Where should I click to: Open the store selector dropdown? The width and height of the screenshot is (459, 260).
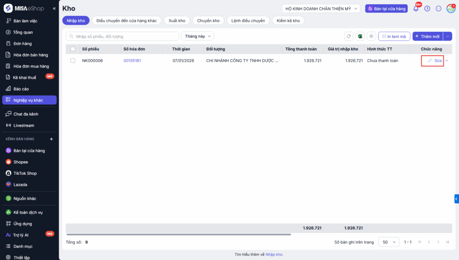321,9
